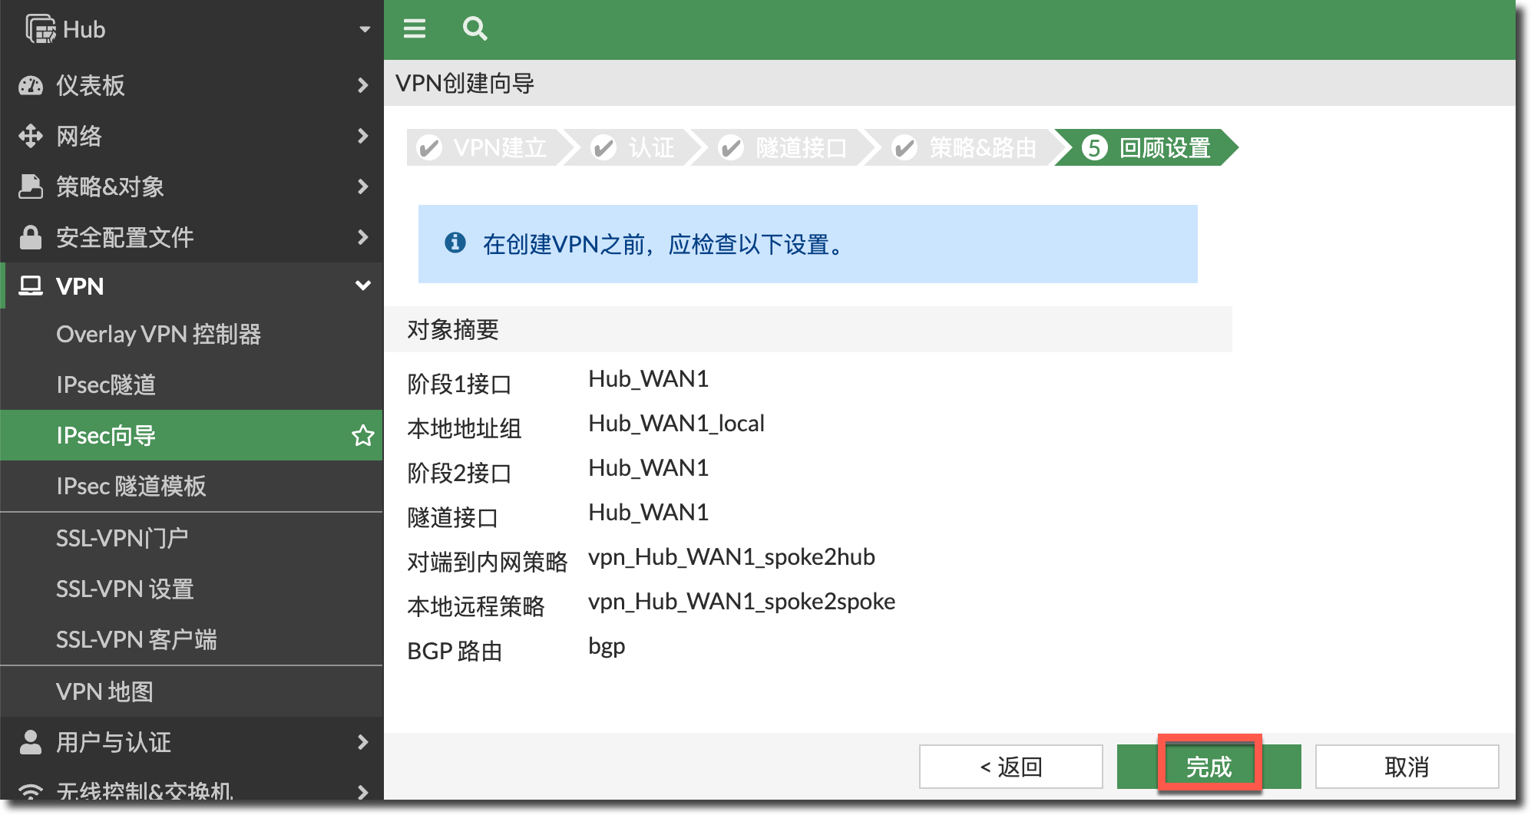Click the policy icon beside 策略&对象
Screen dimensions: 1531x815
pyautogui.click(x=31, y=186)
